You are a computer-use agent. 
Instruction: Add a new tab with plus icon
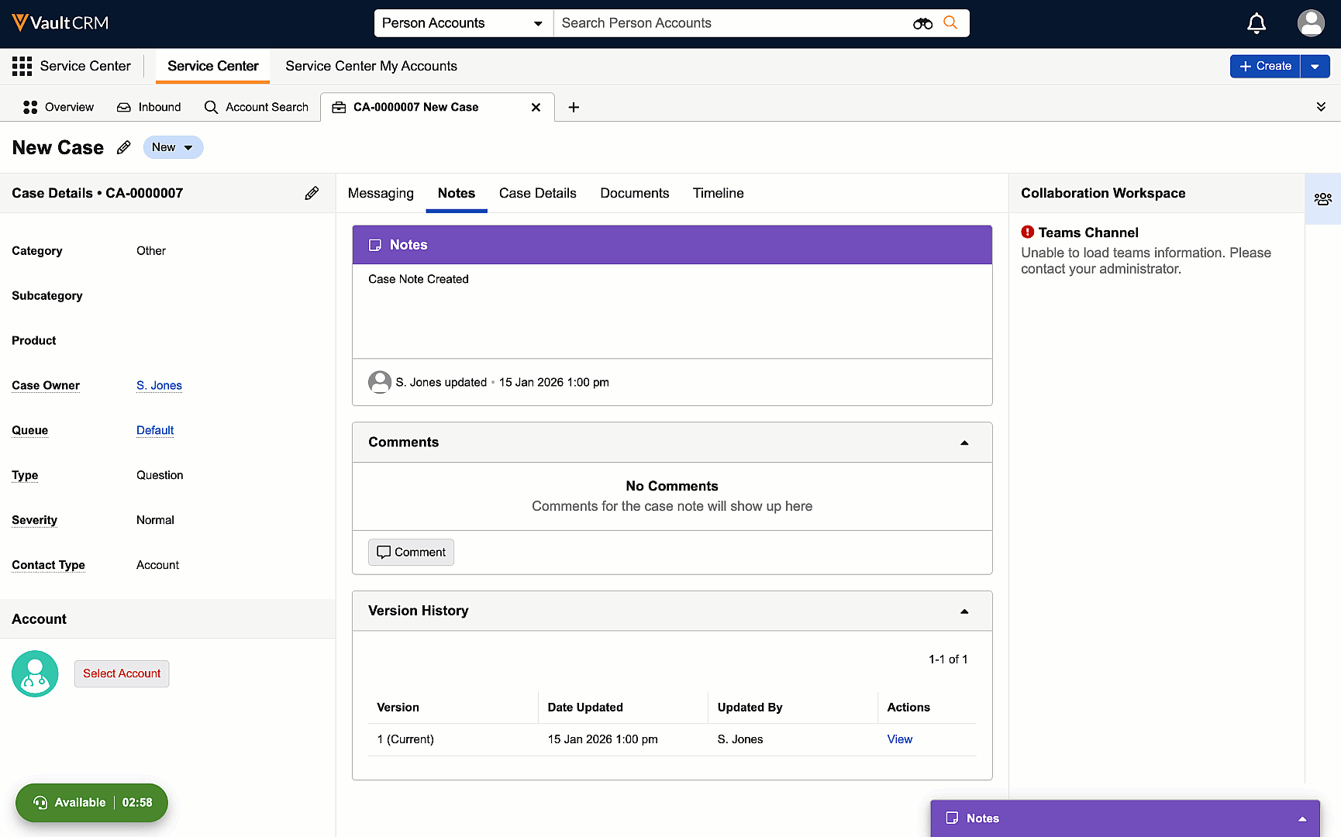[574, 107]
